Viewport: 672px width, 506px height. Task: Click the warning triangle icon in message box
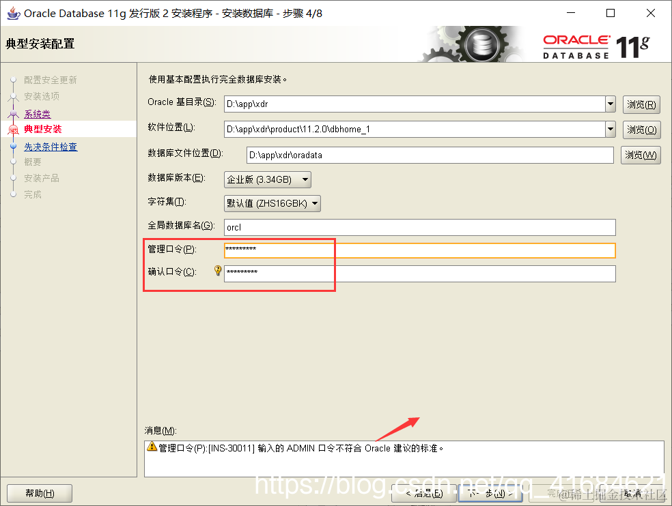(152, 447)
